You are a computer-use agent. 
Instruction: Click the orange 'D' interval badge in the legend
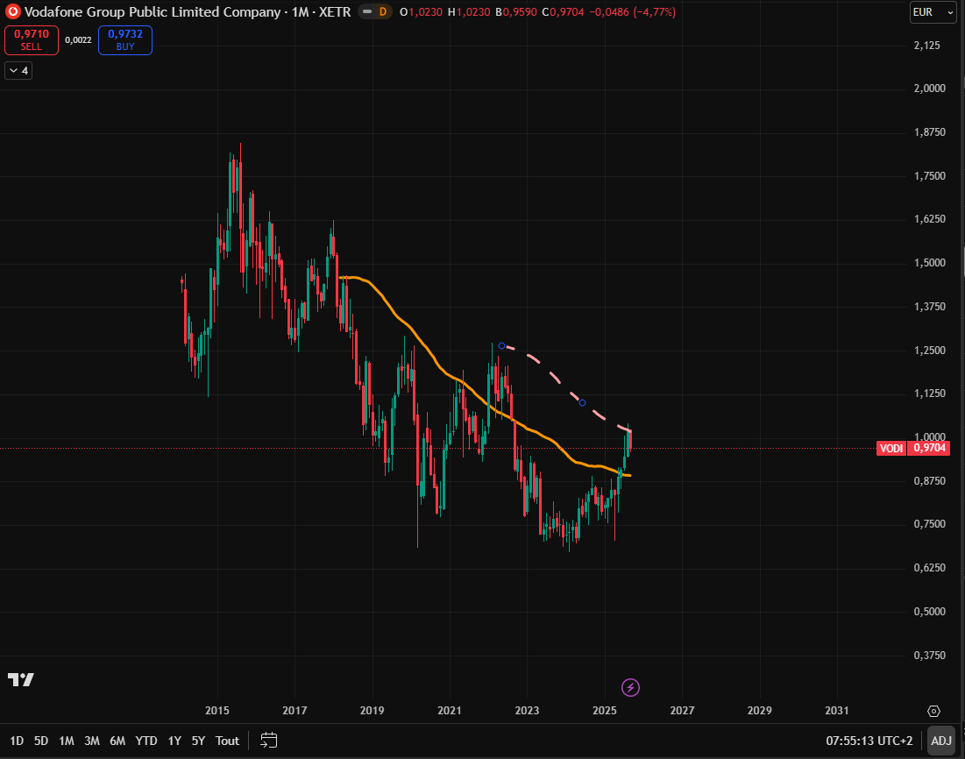[x=383, y=12]
